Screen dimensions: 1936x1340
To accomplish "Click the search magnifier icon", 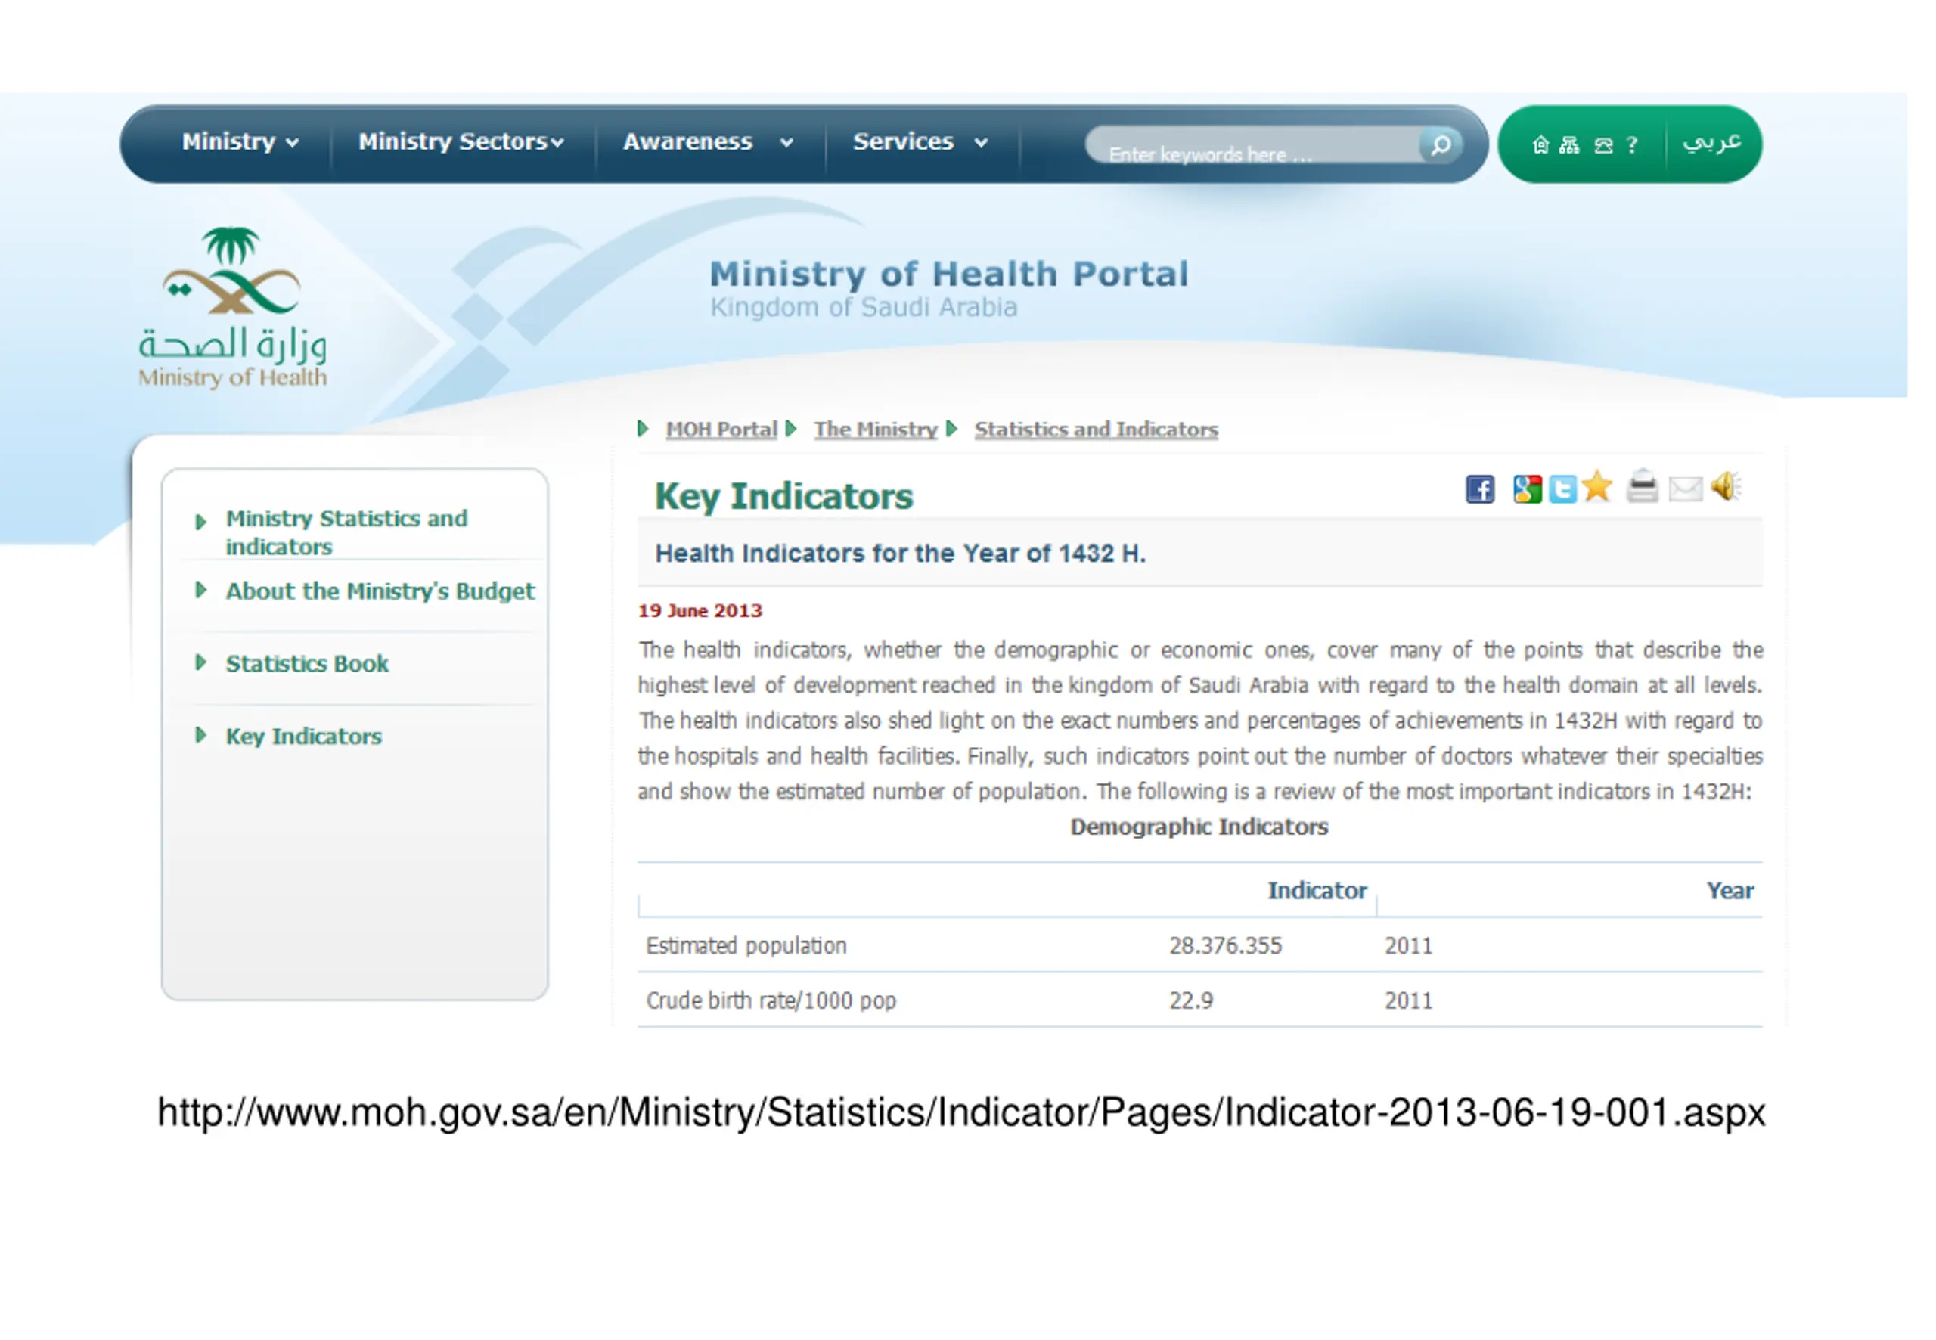I will pos(1441,144).
